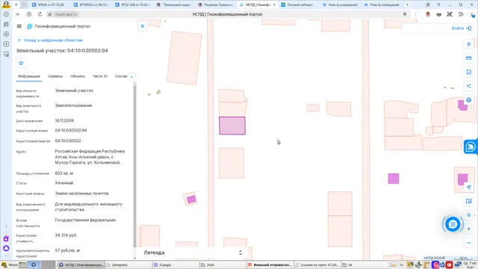Click the Геоинформационный портал logo
Image resolution: width=478 pixels, height=269 pixels.
click(30, 26)
